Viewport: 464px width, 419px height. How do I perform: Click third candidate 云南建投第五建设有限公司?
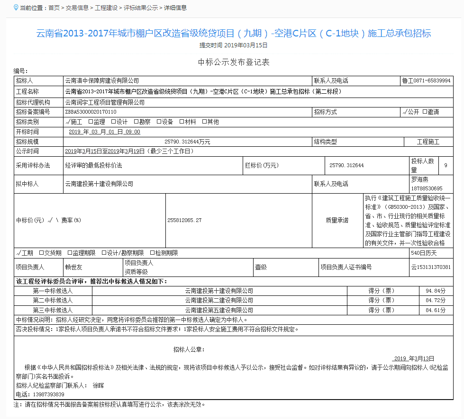(x=219, y=310)
